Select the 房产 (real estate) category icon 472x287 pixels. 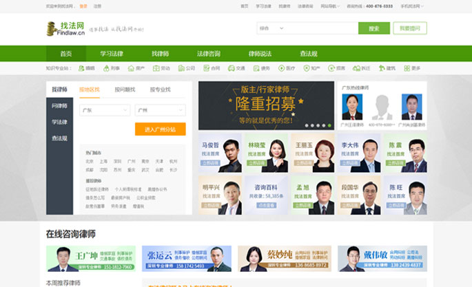click(131, 68)
